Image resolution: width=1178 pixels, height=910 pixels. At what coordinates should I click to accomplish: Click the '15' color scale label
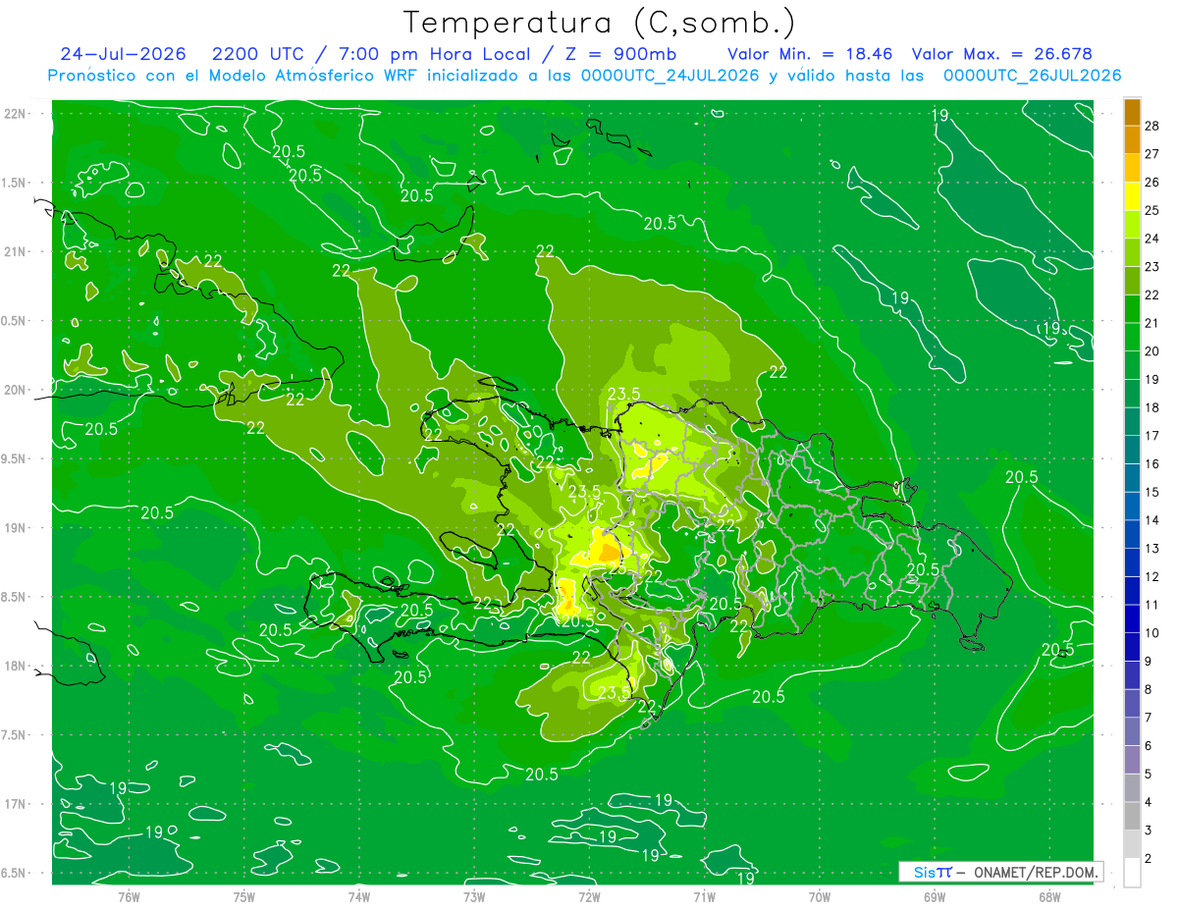1152,492
